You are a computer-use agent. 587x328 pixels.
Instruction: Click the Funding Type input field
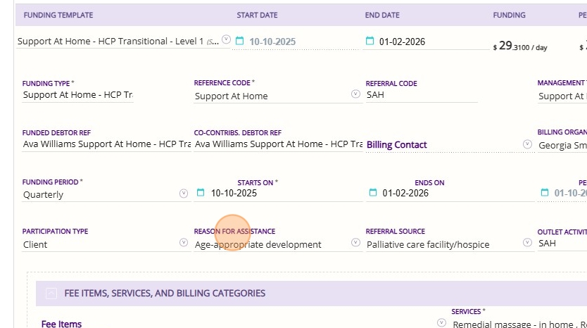coord(77,95)
